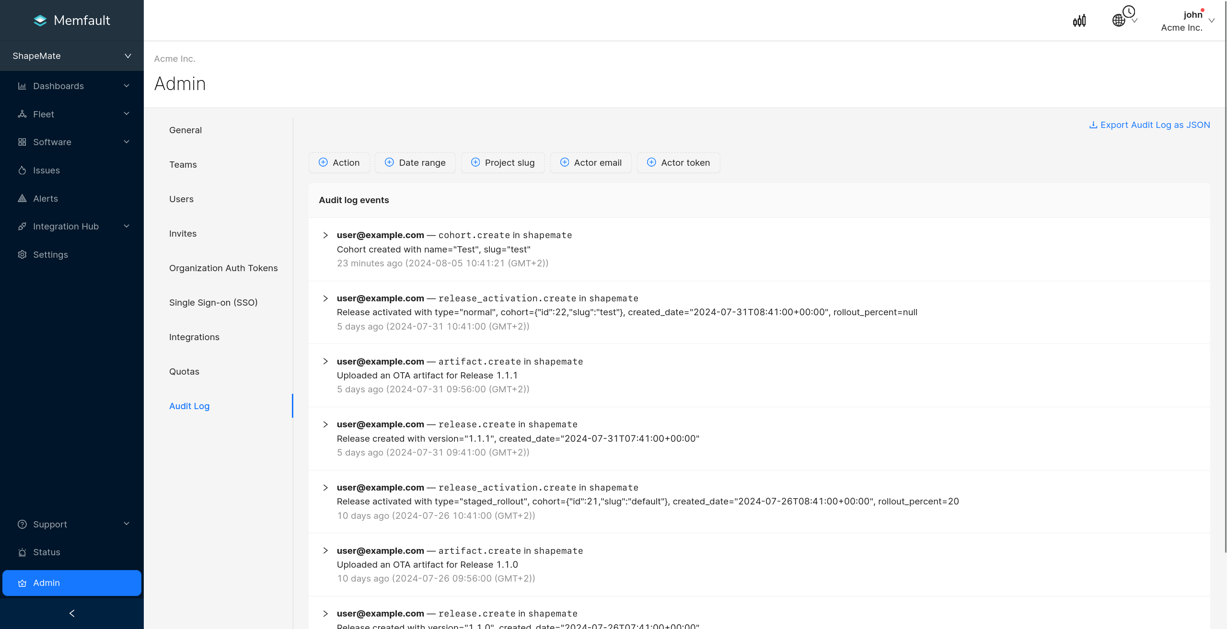Open the Users admin section
The image size is (1227, 629).
[x=181, y=199]
